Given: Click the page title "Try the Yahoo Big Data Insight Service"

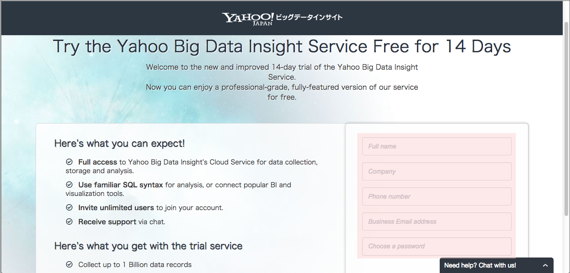Looking at the screenshot, I should click(282, 46).
